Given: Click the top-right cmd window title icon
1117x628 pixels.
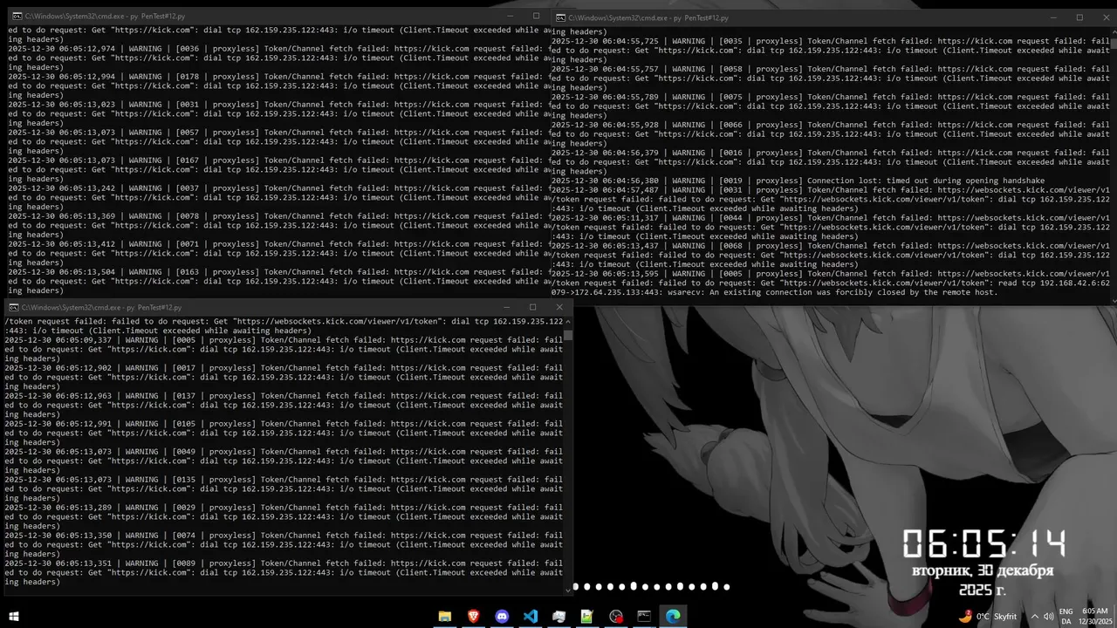Looking at the screenshot, I should tap(560, 17).
